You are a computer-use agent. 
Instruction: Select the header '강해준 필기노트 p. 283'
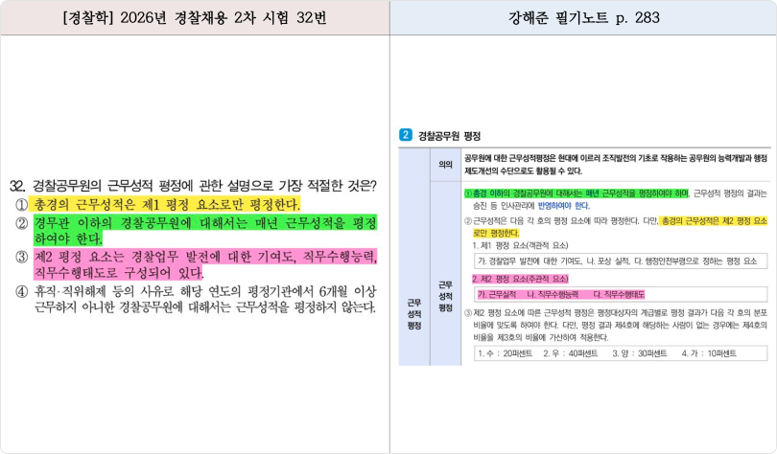pos(584,18)
